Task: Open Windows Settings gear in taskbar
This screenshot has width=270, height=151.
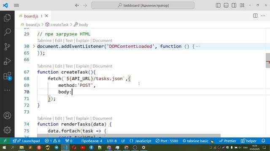Action: [x=143, y=148]
